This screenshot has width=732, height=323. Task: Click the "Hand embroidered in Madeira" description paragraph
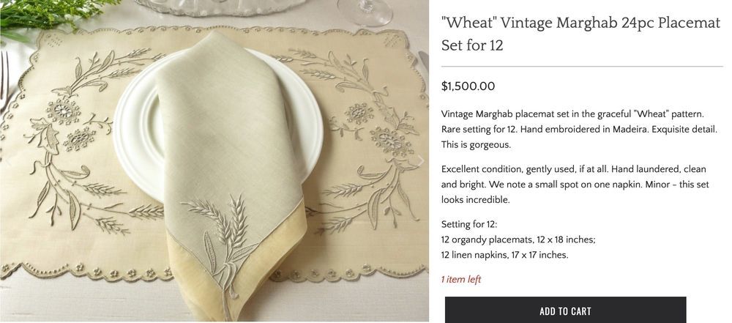(574, 129)
